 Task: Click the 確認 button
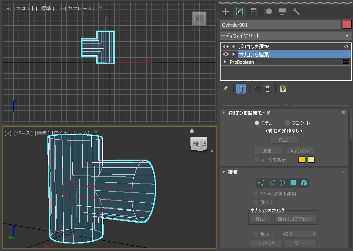click(x=283, y=140)
